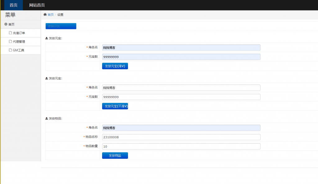The width and height of the screenshot is (318, 184).
Task: Click the file icon next to 充值订单
Action: pyautogui.click(x=10, y=33)
